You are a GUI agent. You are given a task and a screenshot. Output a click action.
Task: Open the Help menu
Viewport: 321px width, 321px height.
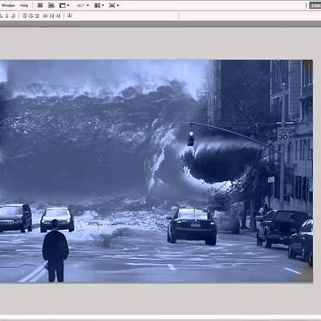(x=24, y=6)
